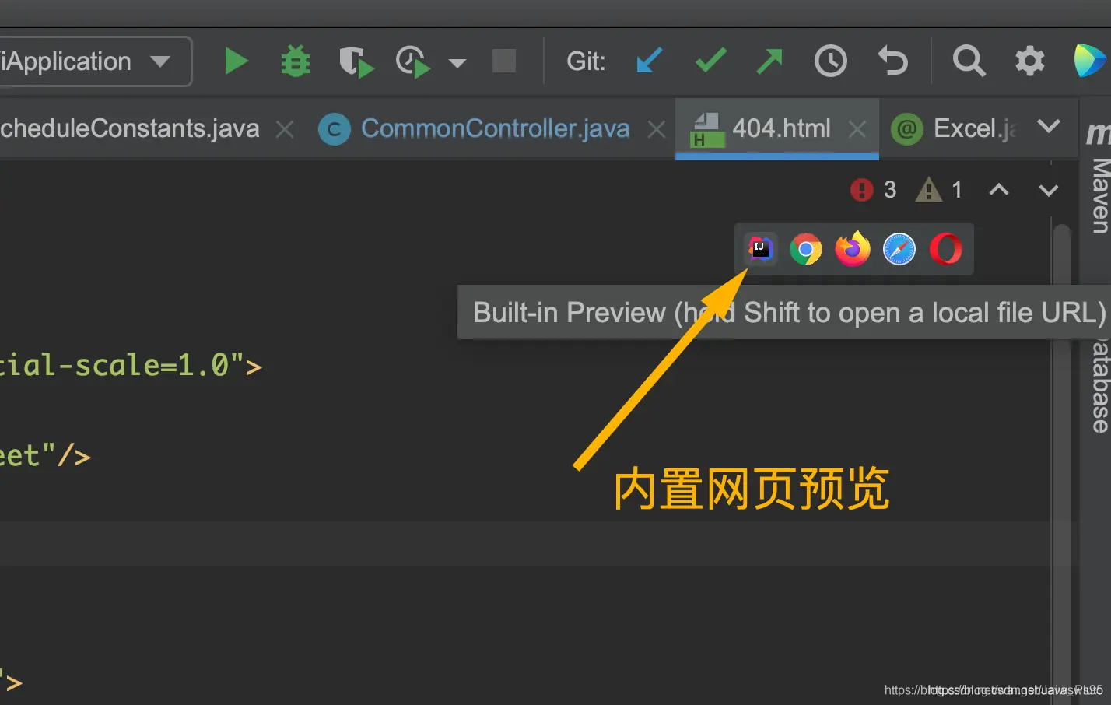The width and height of the screenshot is (1111, 705).
Task: Open IDE settings gear icon
Action: [x=1030, y=61]
